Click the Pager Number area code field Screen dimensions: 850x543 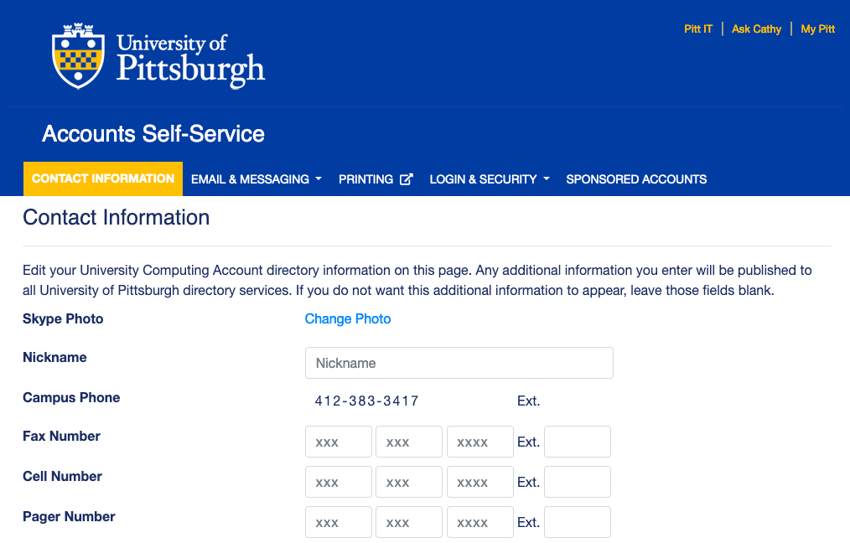(x=339, y=522)
